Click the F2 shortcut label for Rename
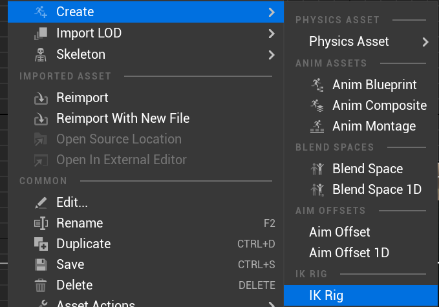This screenshot has width=439, height=307. pos(270,224)
